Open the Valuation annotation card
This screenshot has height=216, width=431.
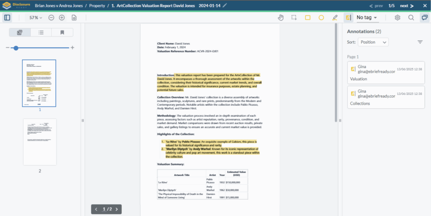pyautogui.click(x=386, y=73)
